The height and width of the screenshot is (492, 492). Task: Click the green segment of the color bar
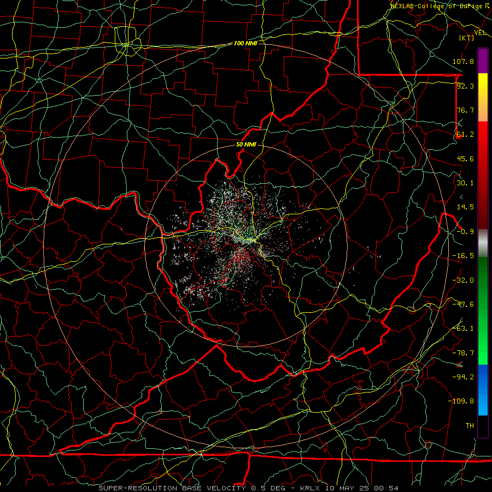pyautogui.click(x=483, y=311)
